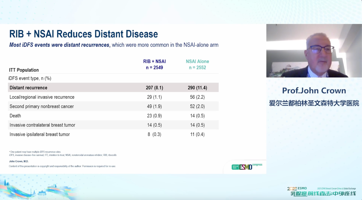Click the 207 (8.1) distant recurrence value
The image size is (362, 200).
click(x=154, y=88)
